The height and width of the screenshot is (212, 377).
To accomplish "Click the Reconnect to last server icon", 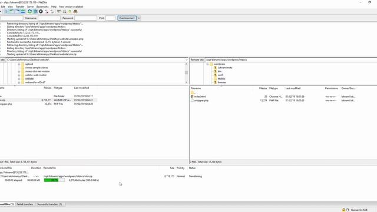I will (52, 12).
